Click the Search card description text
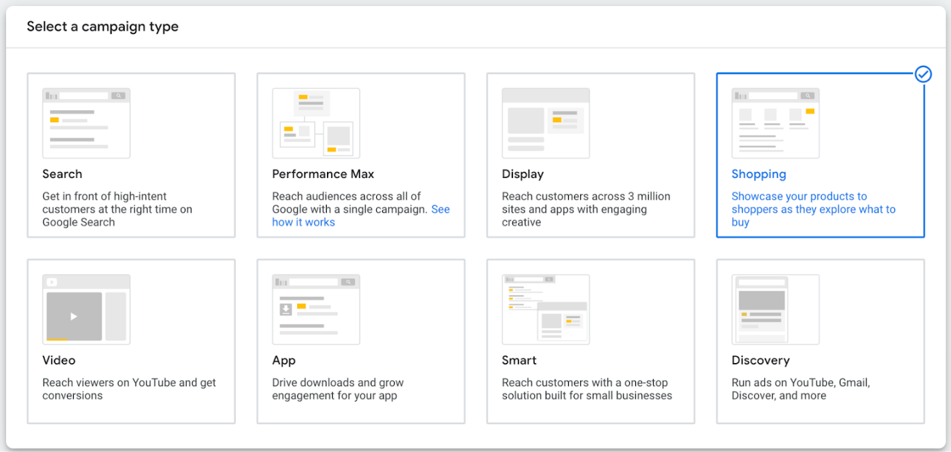 (x=118, y=209)
